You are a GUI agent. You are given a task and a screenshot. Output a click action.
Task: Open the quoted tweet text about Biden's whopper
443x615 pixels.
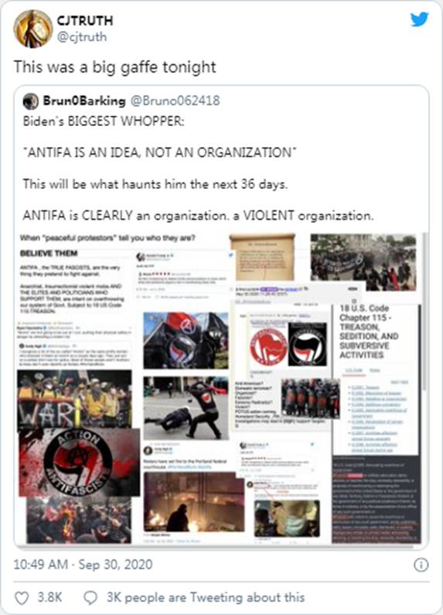tap(198, 169)
